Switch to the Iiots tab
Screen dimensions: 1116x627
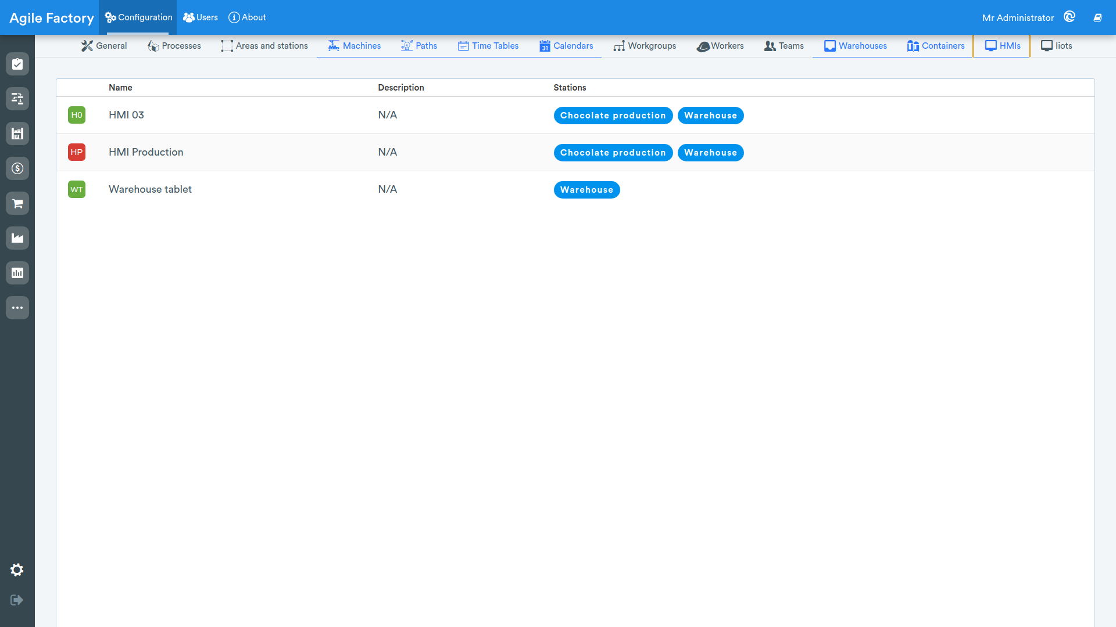(1057, 46)
